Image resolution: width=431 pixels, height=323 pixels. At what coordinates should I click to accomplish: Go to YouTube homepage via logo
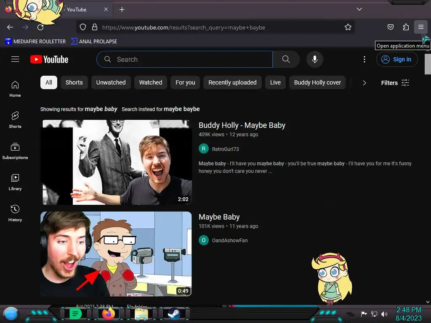pyautogui.click(x=49, y=59)
